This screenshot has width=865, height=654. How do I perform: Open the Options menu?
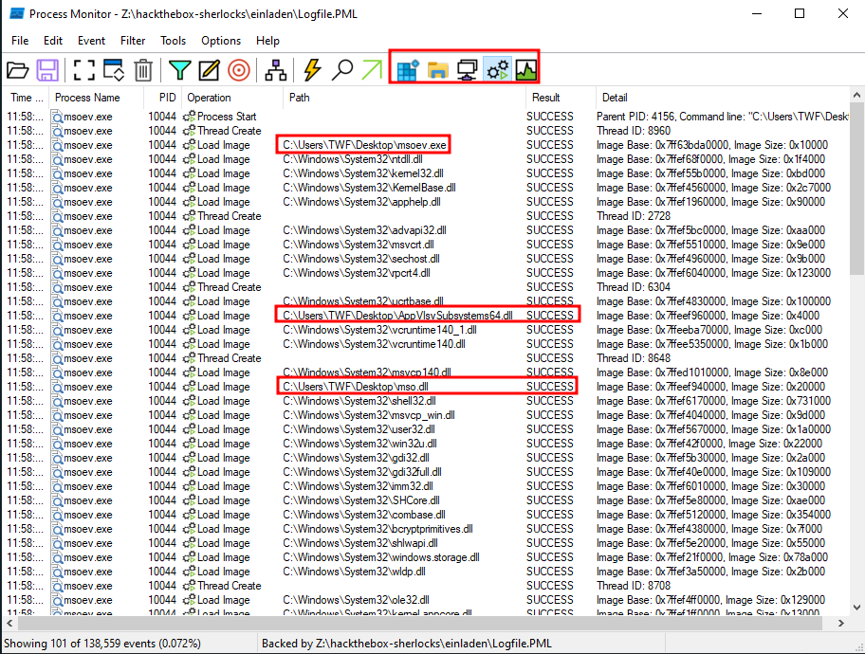pos(221,41)
